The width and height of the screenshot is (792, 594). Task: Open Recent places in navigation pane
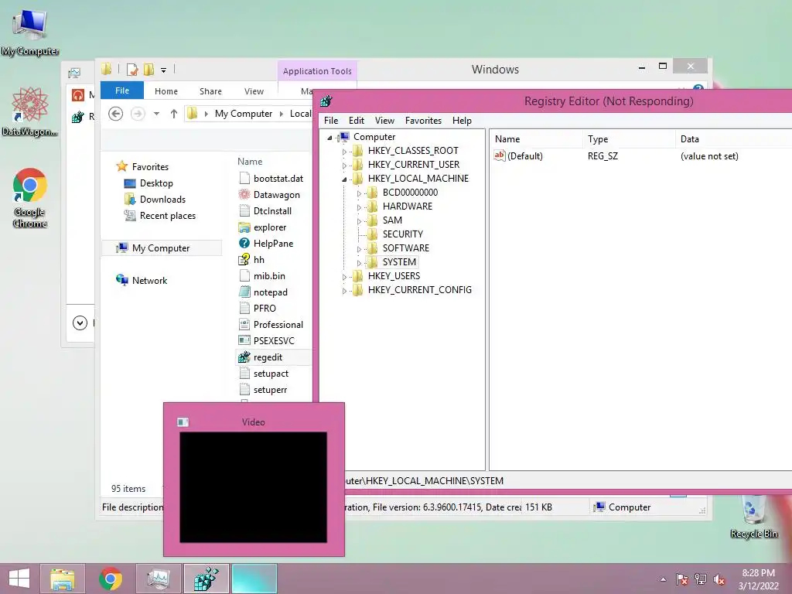[168, 215]
